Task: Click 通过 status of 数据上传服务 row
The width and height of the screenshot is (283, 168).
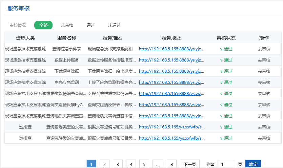Action: tap(226, 60)
